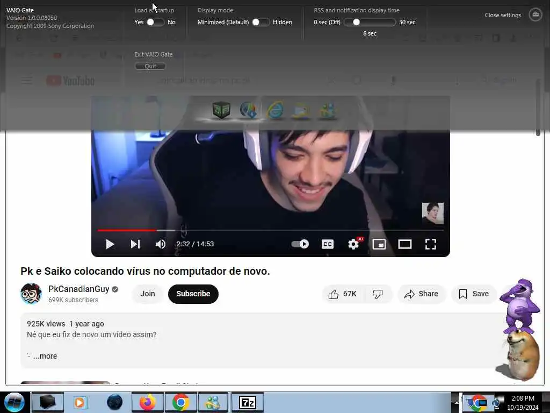
Task: Open the Windows Start menu
Action: point(15,402)
